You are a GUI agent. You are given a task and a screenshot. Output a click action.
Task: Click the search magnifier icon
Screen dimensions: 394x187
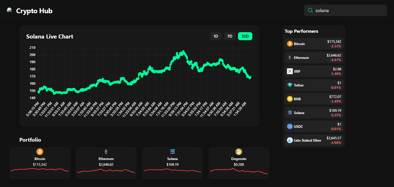[310, 10]
